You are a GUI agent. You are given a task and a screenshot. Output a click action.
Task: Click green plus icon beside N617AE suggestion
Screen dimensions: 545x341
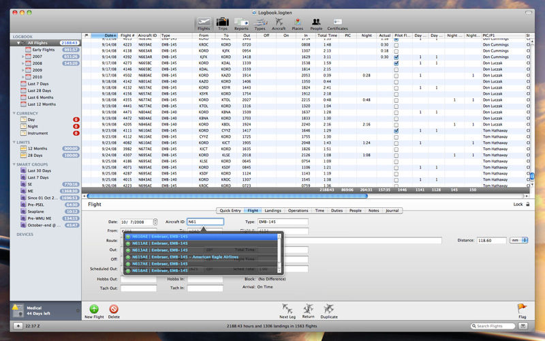click(x=128, y=264)
